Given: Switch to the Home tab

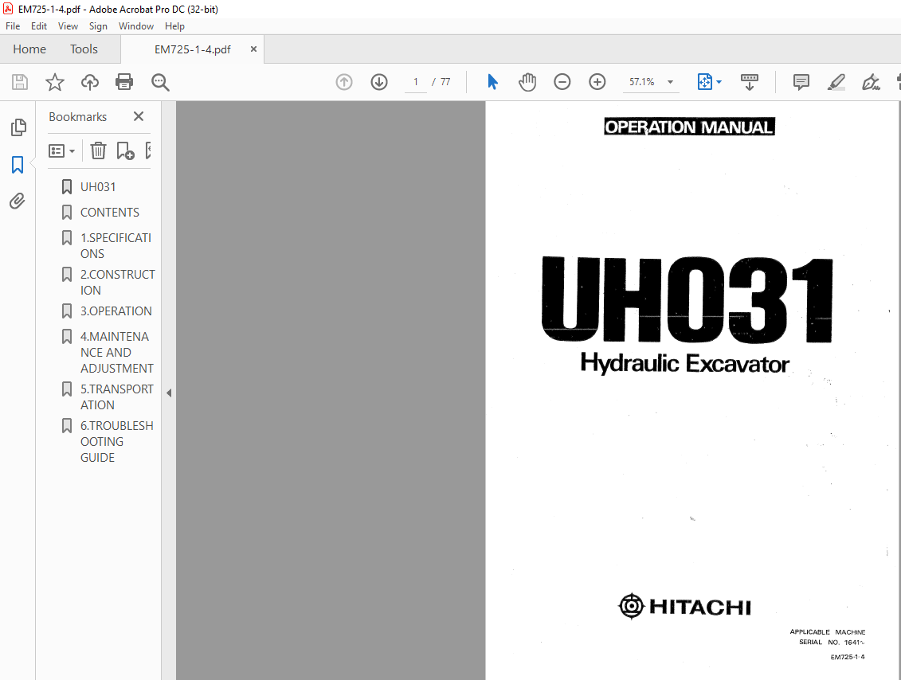Looking at the screenshot, I should [x=29, y=49].
